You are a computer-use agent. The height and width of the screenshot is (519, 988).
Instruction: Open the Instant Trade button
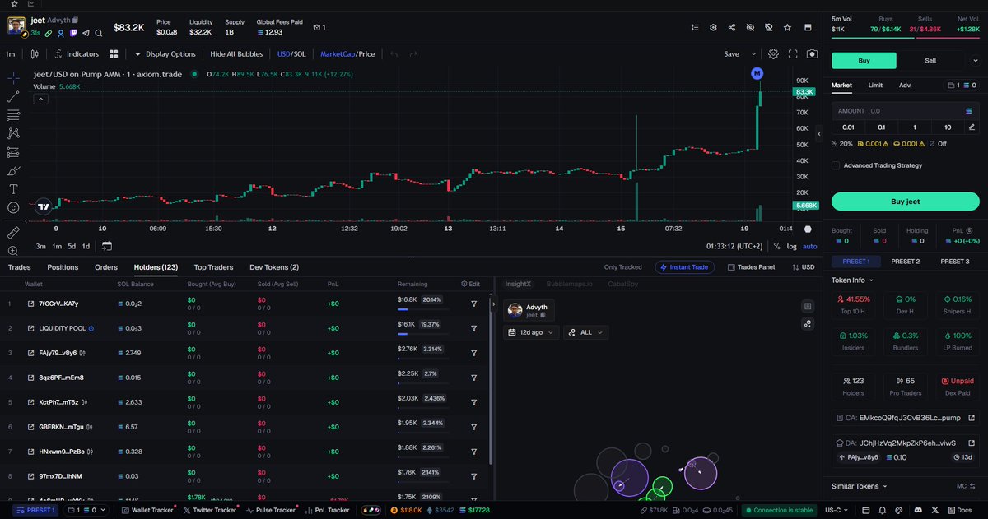(684, 267)
